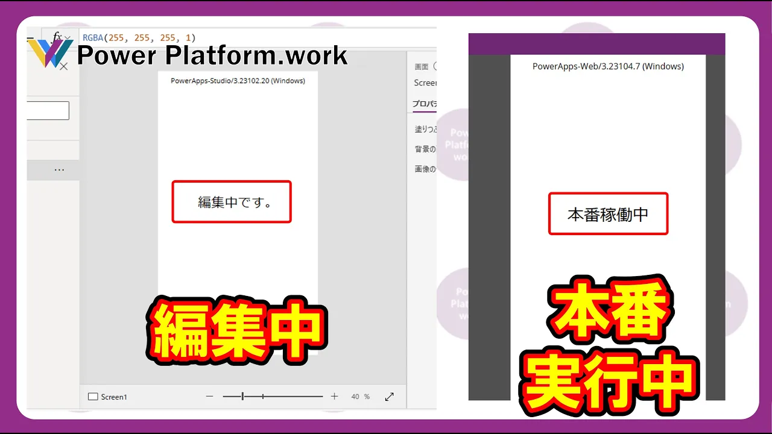Open the fx formula dropdown chevron
Screen dimensions: 772x434
pyautogui.click(x=68, y=39)
